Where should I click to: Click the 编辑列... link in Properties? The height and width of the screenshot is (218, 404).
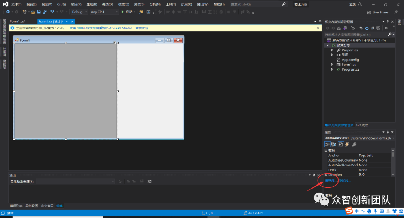click(x=331, y=181)
